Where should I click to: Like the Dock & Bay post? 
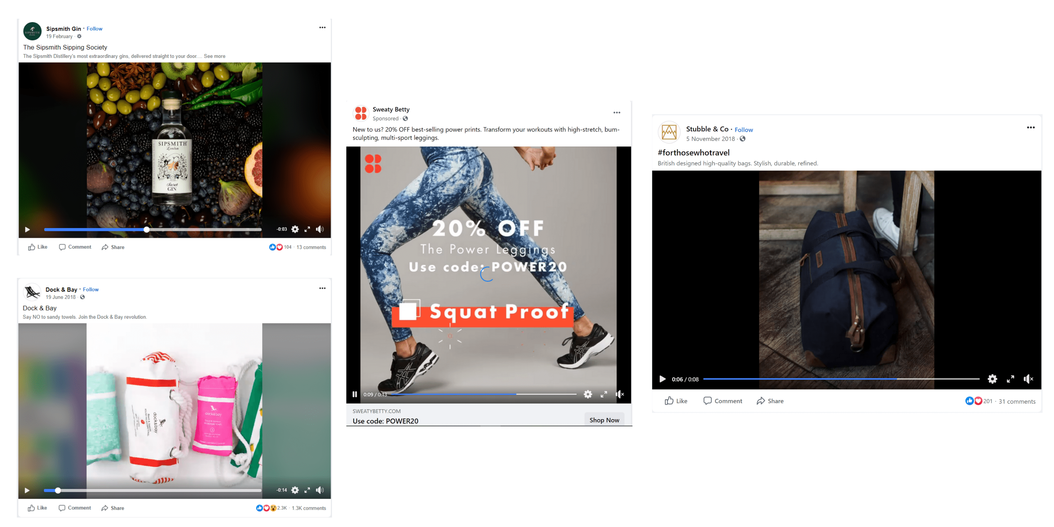click(37, 508)
